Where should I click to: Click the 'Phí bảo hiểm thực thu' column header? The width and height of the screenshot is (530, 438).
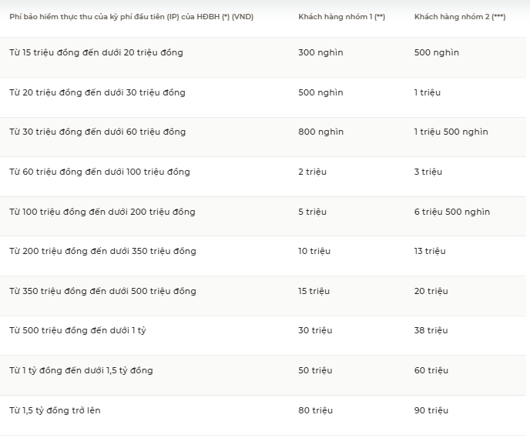tap(131, 16)
